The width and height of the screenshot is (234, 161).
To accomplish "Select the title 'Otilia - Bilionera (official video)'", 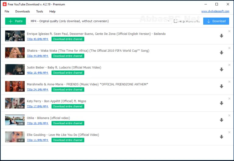I will [48, 118].
